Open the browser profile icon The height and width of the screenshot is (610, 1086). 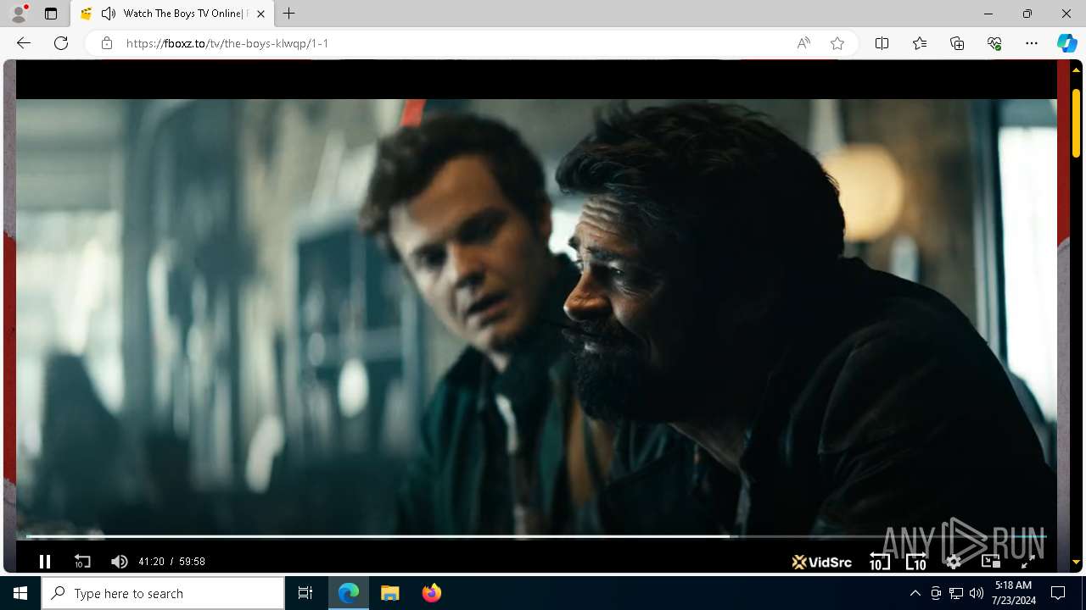coord(19,14)
